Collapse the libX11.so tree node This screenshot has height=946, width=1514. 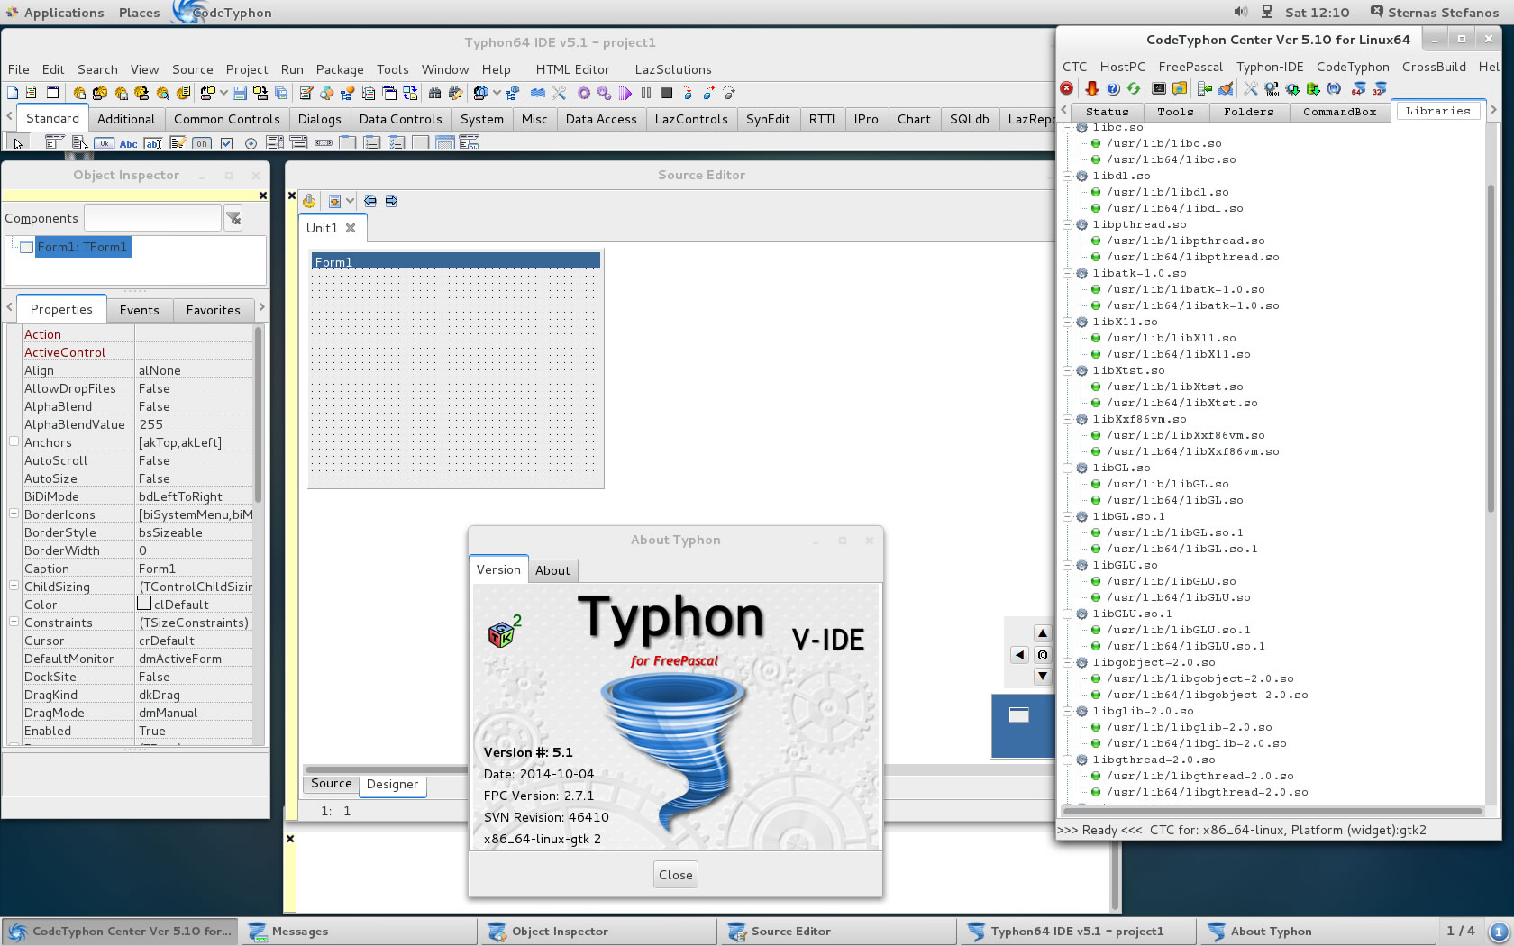click(1068, 322)
